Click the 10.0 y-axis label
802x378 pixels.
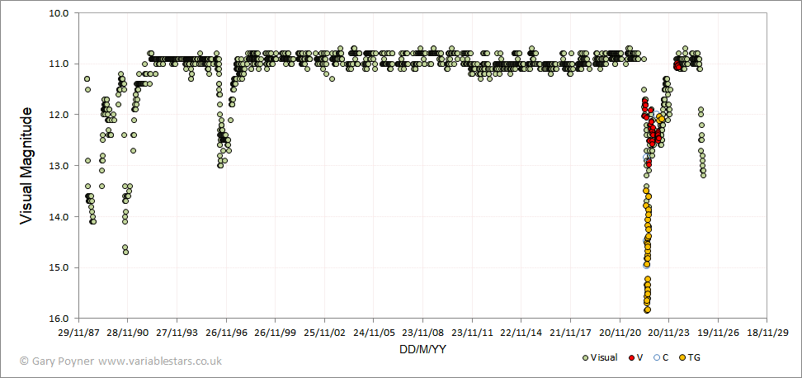tap(58, 12)
